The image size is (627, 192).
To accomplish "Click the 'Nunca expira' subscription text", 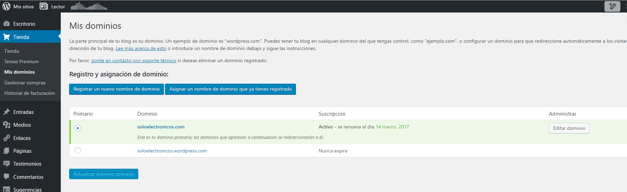I will click(x=333, y=151).
